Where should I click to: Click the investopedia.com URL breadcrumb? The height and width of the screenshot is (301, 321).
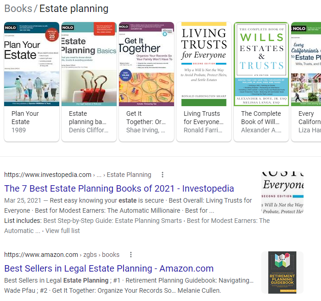[48, 175]
